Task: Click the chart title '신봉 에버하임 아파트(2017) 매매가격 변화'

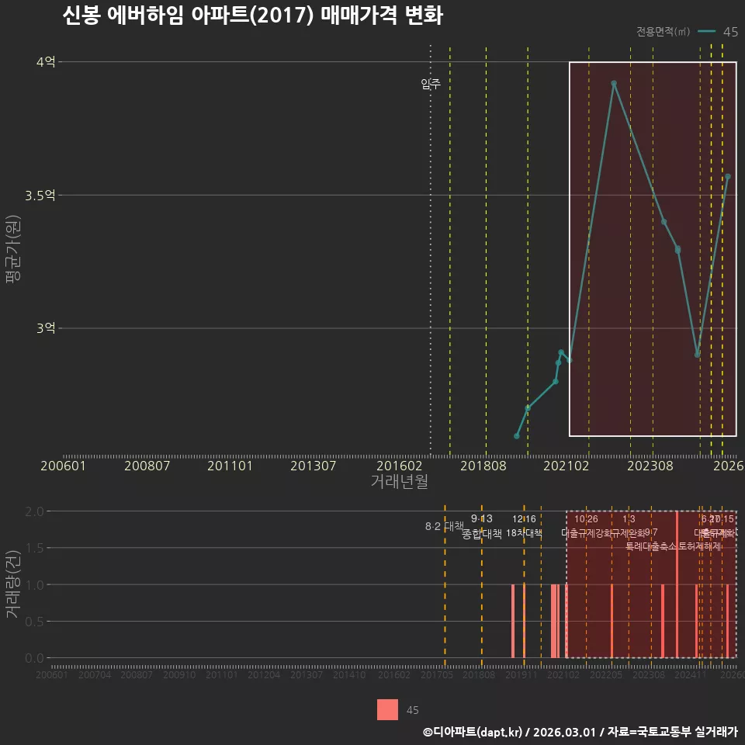Action: pyautogui.click(x=253, y=16)
